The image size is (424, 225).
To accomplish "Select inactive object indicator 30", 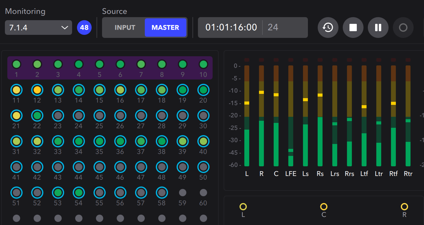I will click(x=203, y=116).
